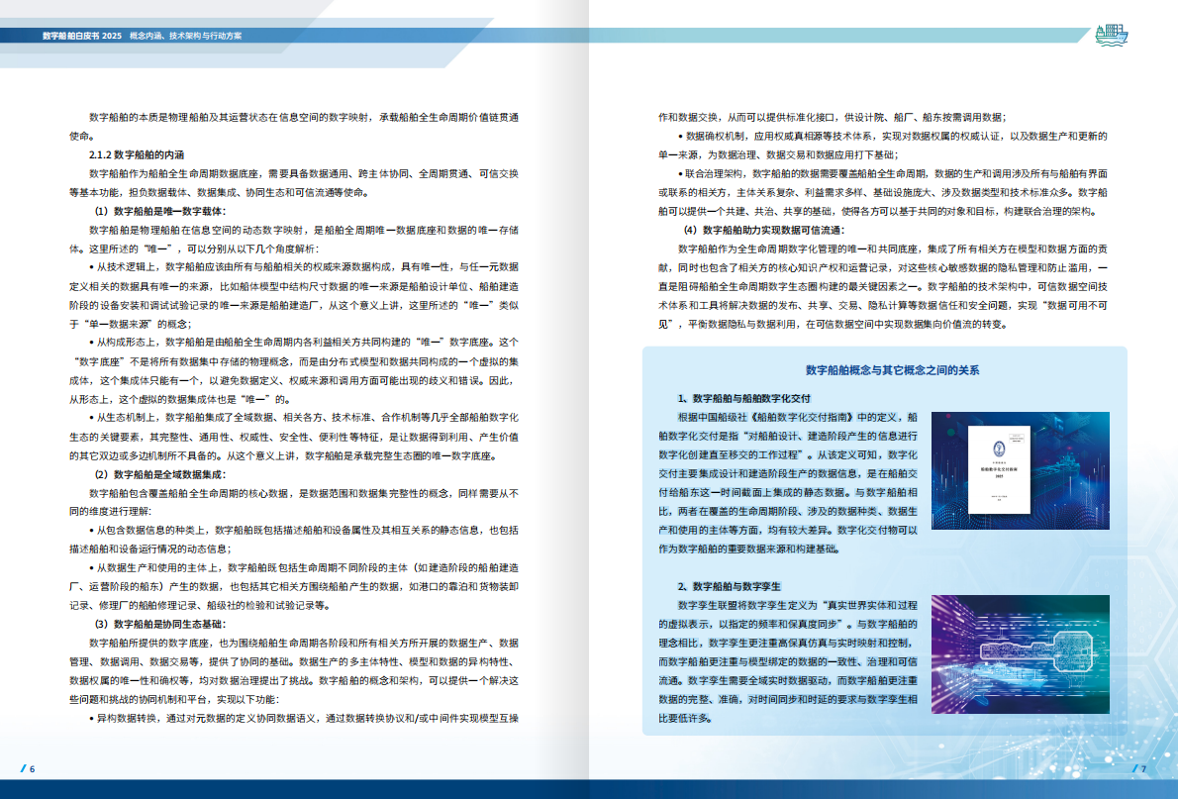Screen dimensions: 1178x799
Task: Click the blue gradient sidebar on the far left
Action: [7, 396]
